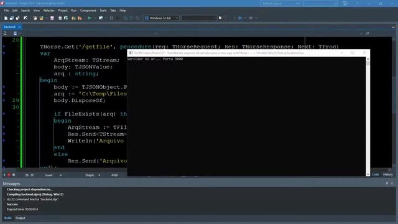Click cursor position indicator in status bar
This screenshot has width=398, height=224.
(29, 175)
